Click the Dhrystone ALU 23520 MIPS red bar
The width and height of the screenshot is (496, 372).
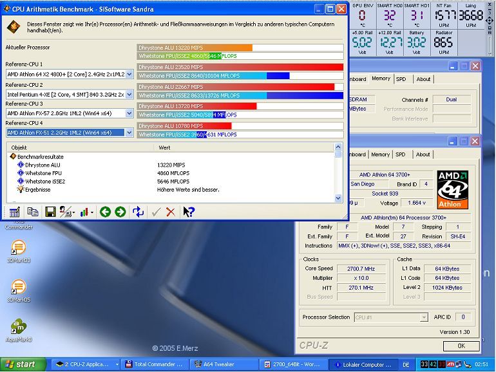click(240, 67)
